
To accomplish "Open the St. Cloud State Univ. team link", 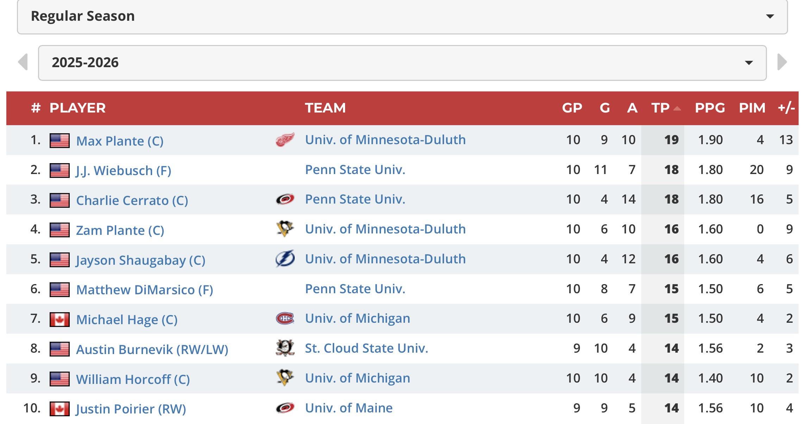I will click(x=366, y=348).
